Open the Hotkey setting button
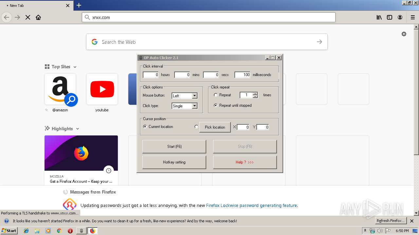 point(174,162)
